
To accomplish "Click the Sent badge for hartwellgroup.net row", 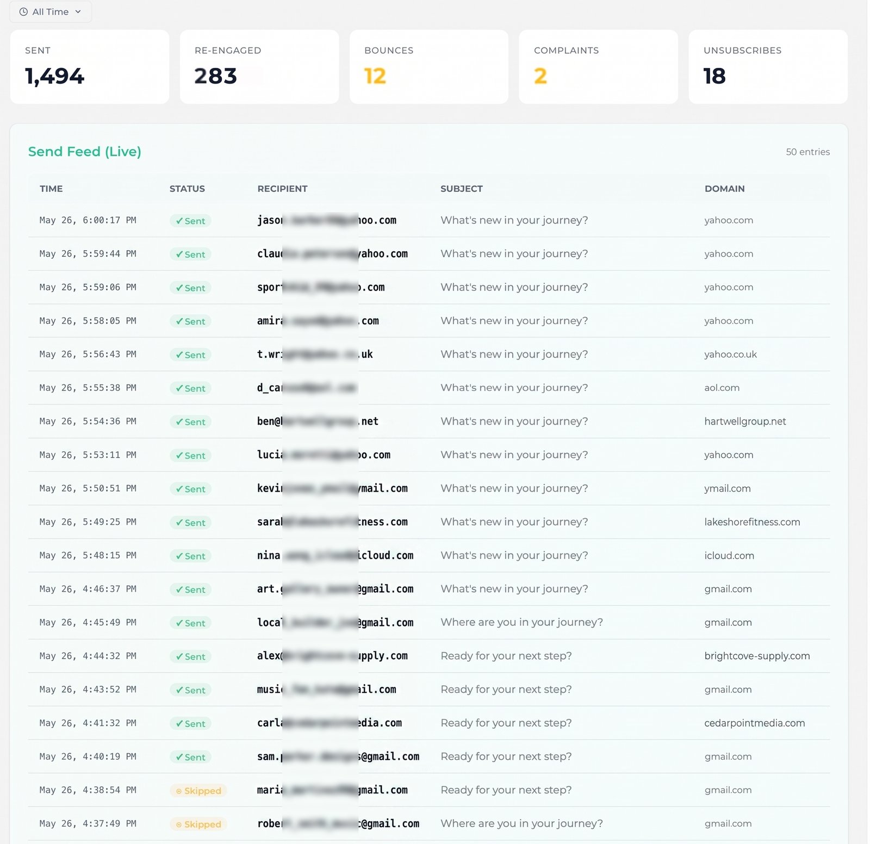I will [190, 422].
